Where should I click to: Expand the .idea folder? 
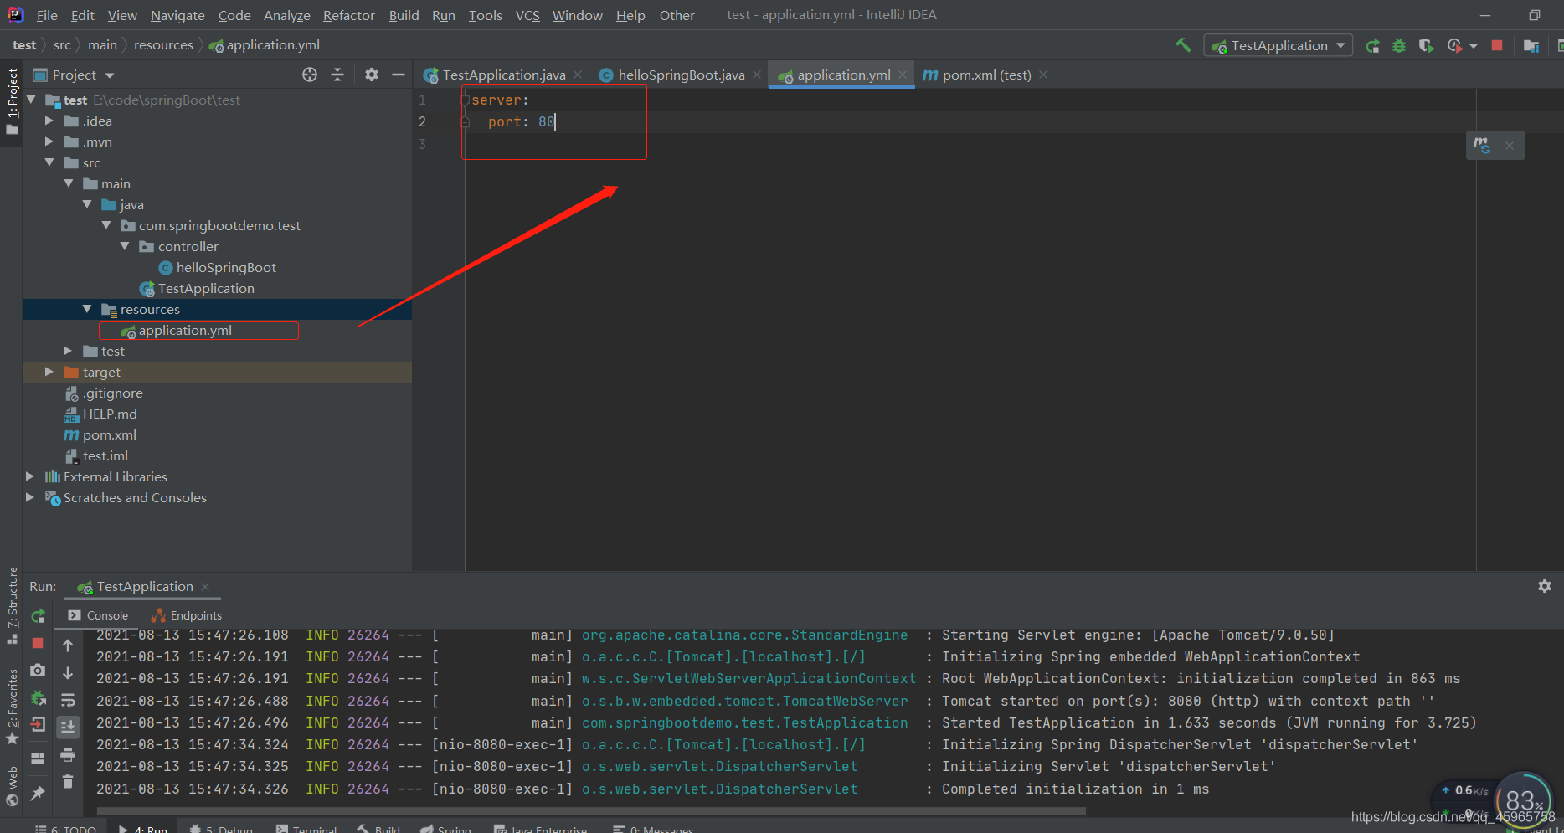coord(49,121)
